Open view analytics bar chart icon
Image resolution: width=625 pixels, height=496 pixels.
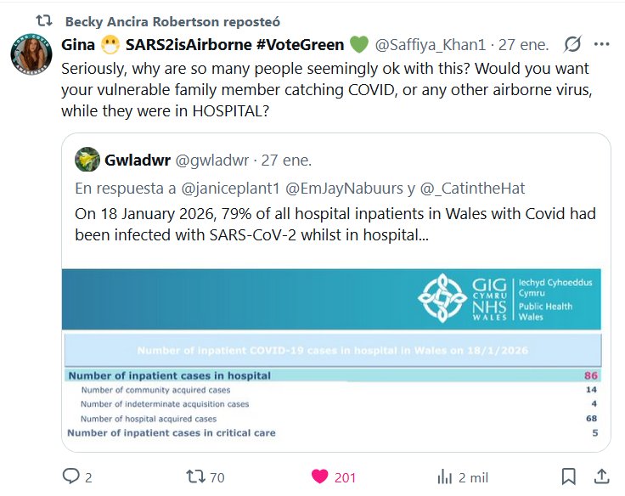pos(443,476)
